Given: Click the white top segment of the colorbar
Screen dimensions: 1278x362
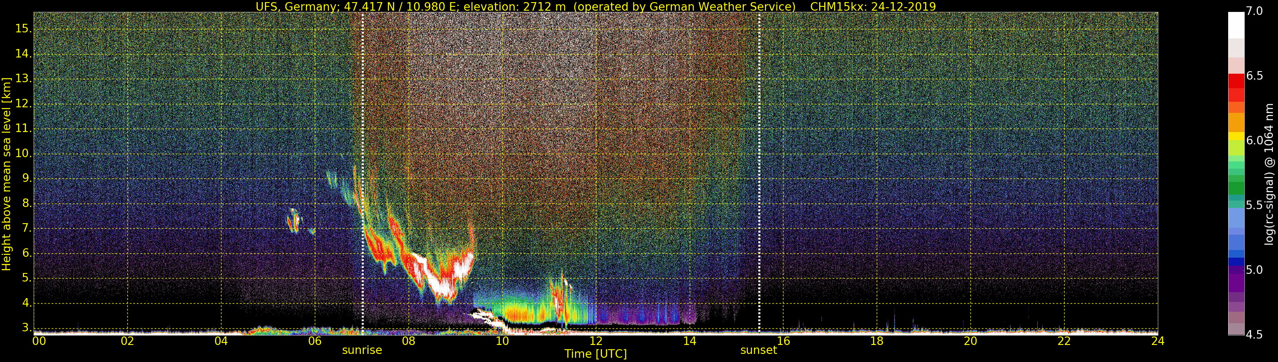Looking at the screenshot, I should click(x=1236, y=25).
